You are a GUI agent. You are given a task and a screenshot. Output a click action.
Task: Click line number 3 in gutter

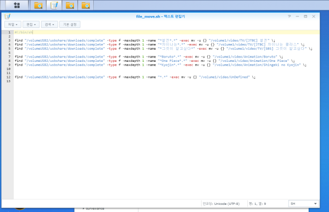click(x=9, y=41)
